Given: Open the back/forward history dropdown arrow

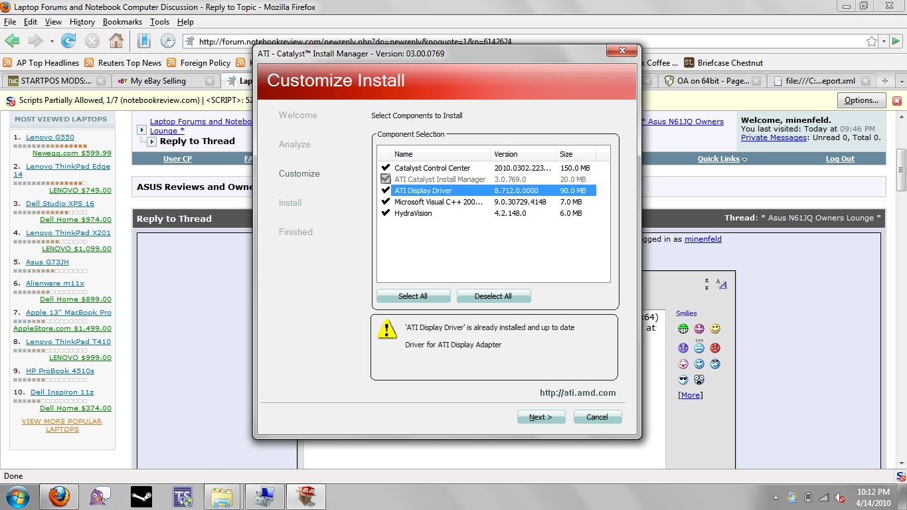Looking at the screenshot, I should pos(52,41).
